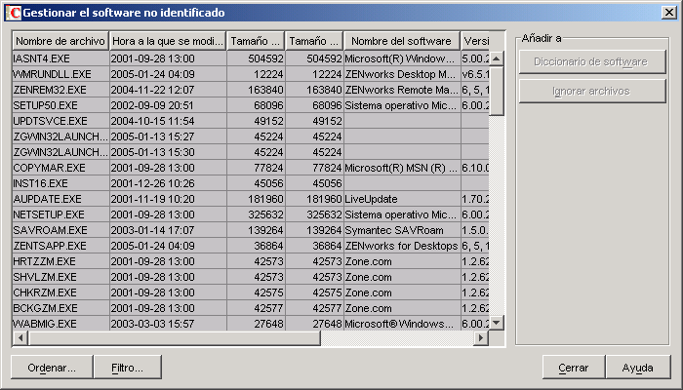Select HRTZZM.EXE file name

click(60, 261)
